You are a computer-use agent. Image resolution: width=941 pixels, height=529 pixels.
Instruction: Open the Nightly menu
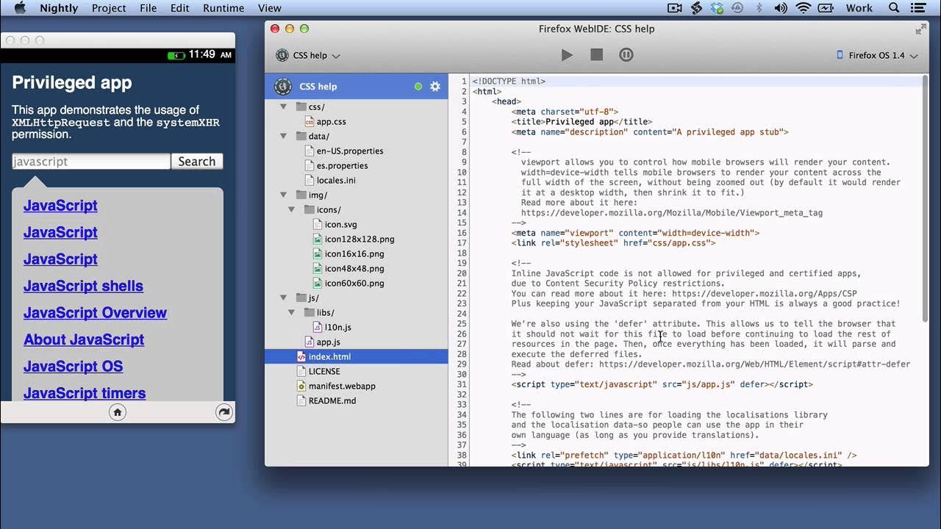tap(60, 8)
